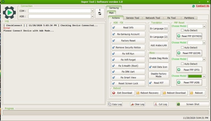The height and width of the screenshot is (121, 211).
Task: Click the Disable Factory Mode button
Action: [x=159, y=75]
